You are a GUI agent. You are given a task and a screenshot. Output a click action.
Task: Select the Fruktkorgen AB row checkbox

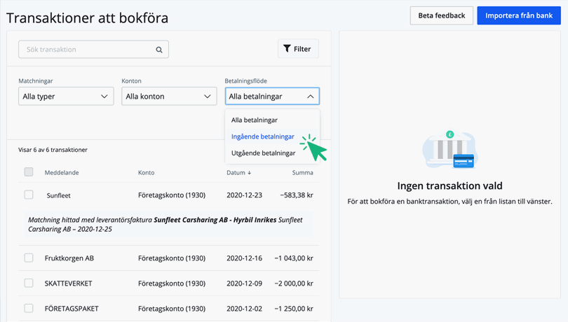(29, 258)
